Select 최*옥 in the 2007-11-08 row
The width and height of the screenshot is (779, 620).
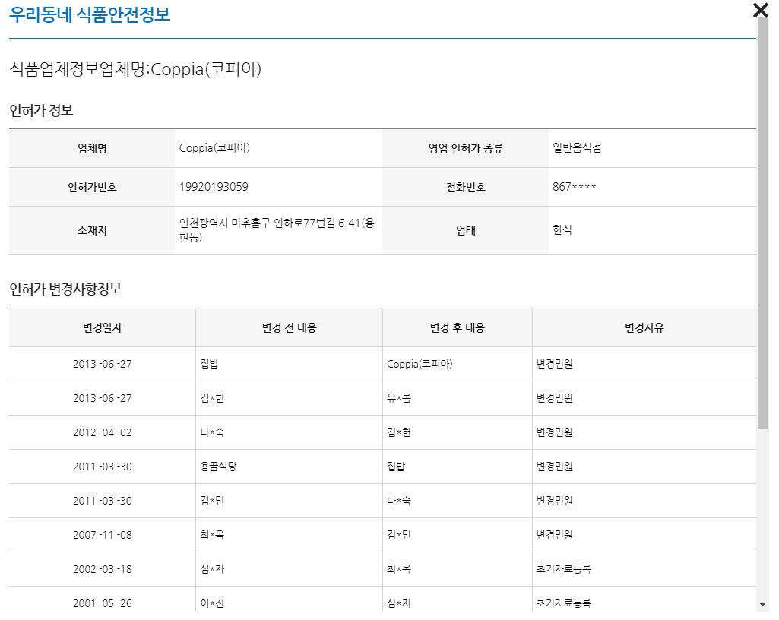pyautogui.click(x=212, y=535)
